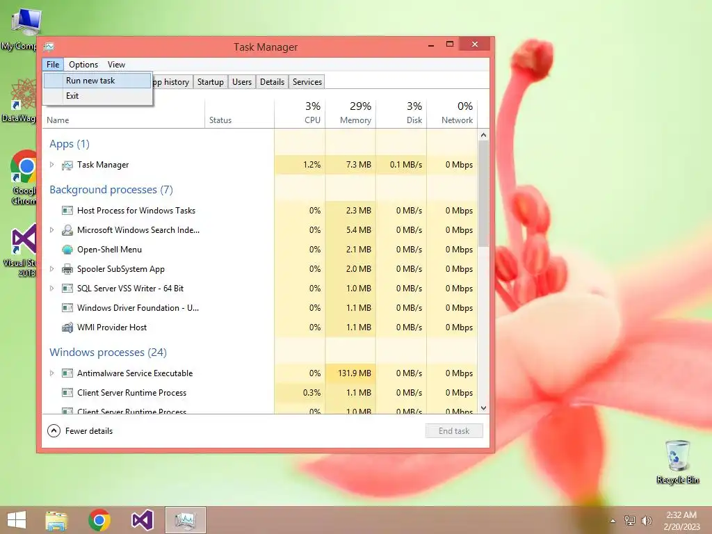Screen dimensions: 712x534
Task: Click the SQL Server VSS Writer icon
Action: tap(67, 289)
